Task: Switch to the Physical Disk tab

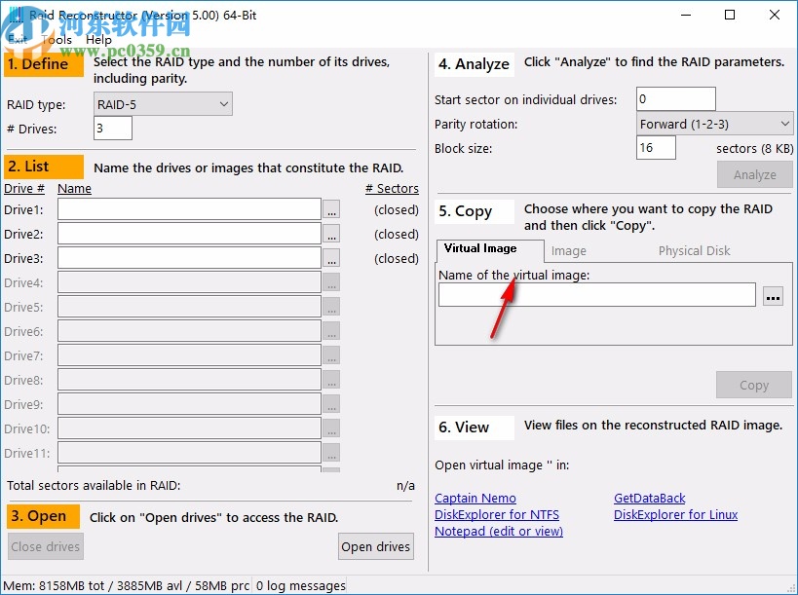Action: (x=694, y=250)
